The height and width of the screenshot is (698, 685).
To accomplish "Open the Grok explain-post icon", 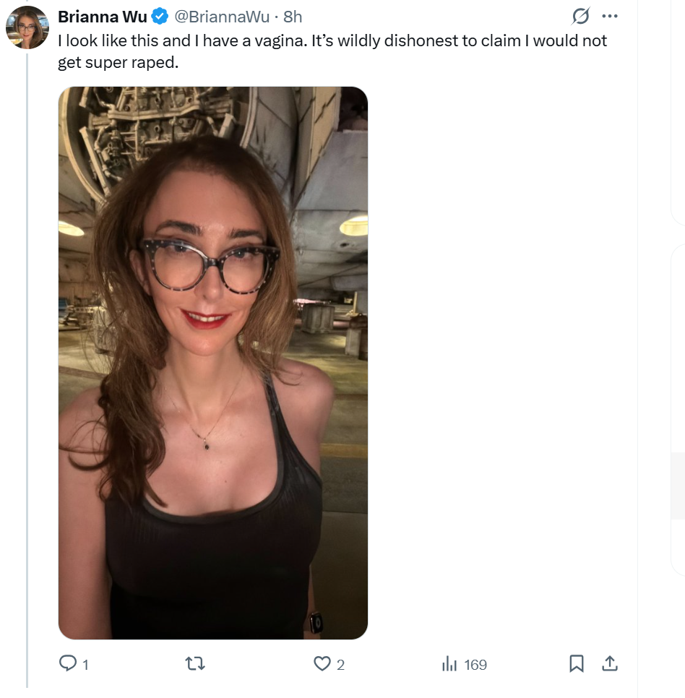I will pyautogui.click(x=581, y=16).
